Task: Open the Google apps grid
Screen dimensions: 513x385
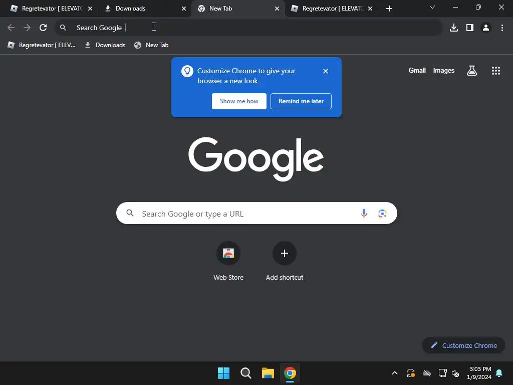Action: click(x=496, y=71)
